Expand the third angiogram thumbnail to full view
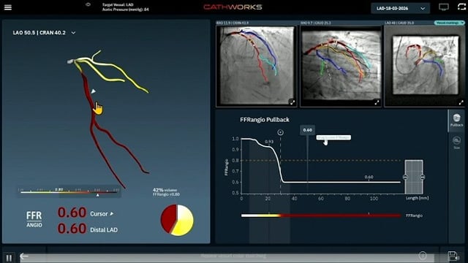Viewport: 468px width, 263px height. [x=461, y=102]
